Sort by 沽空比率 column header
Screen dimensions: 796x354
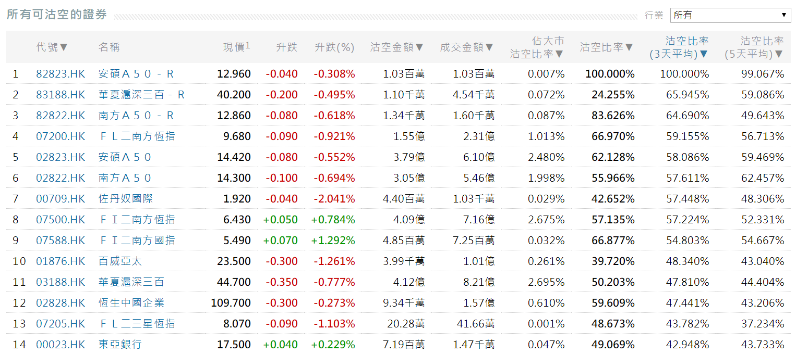coord(606,47)
